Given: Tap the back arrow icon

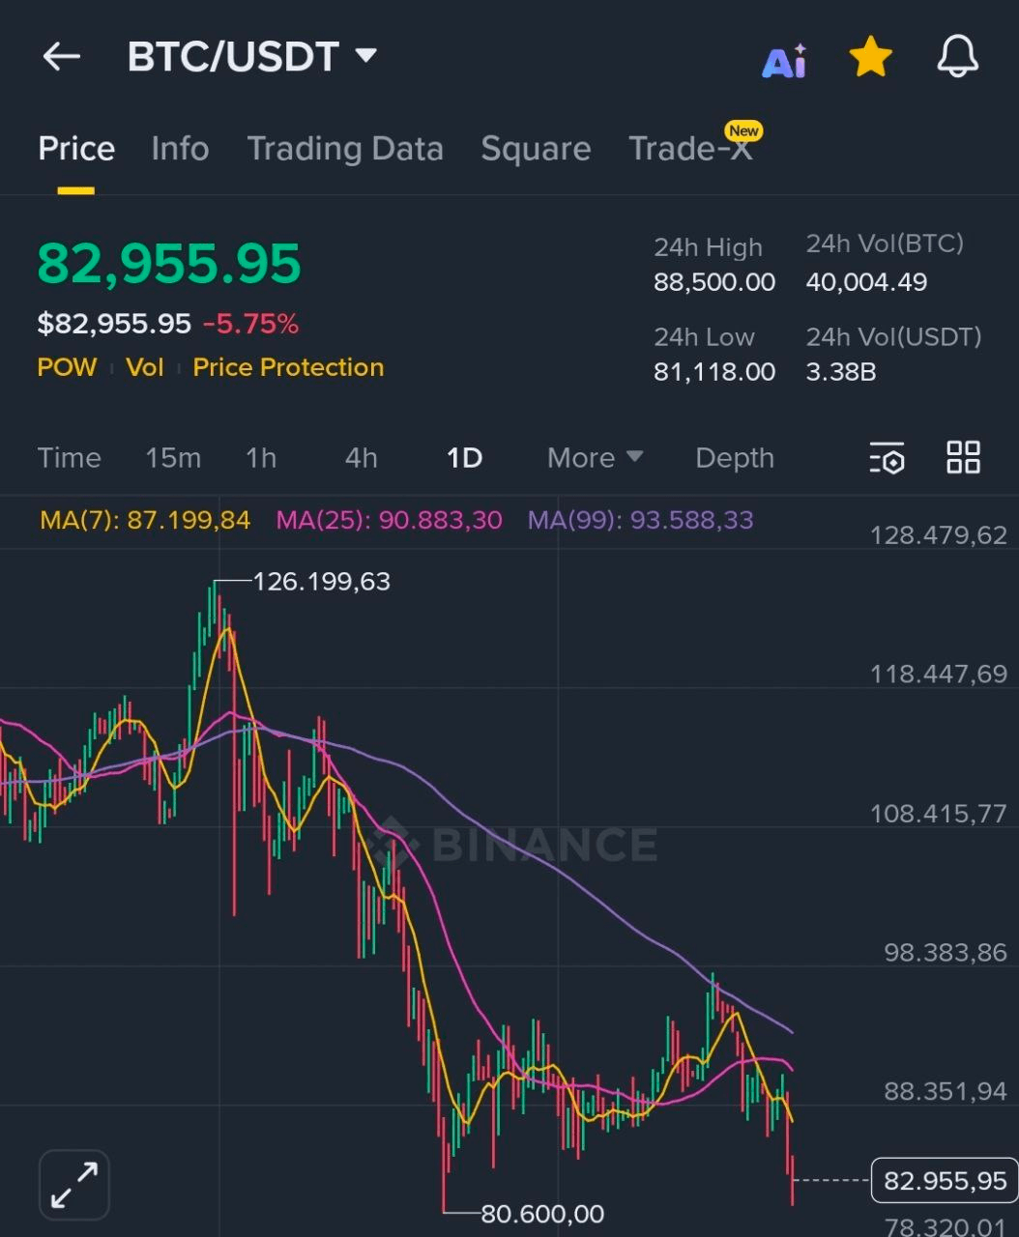Looking at the screenshot, I should click(61, 57).
